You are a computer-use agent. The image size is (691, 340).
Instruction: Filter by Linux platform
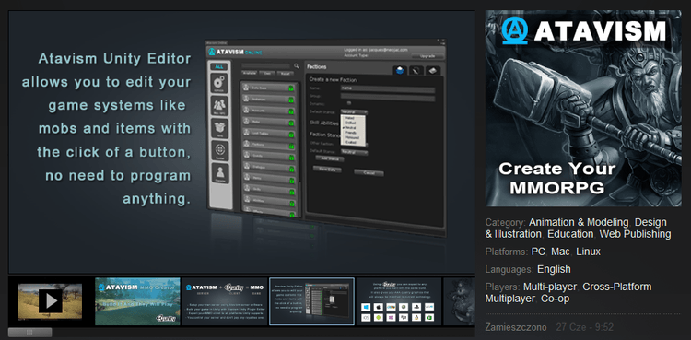click(589, 252)
